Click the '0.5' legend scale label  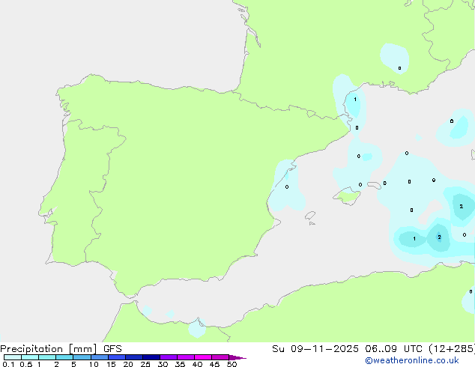tap(26, 364)
